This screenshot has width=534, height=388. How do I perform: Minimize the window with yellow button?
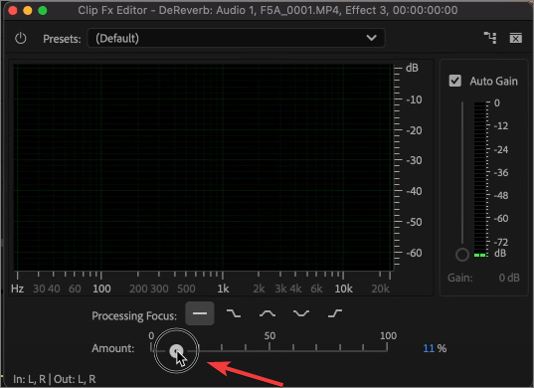pyautogui.click(x=28, y=11)
